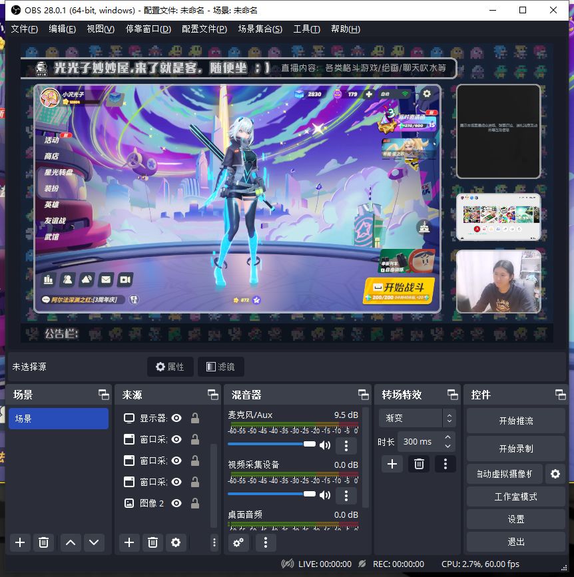Hide the 显示器 source via its eye icon
Screen dimensions: 574x577
click(x=176, y=418)
